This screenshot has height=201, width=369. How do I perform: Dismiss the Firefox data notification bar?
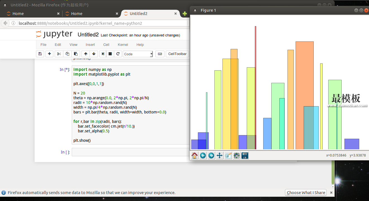331,193
